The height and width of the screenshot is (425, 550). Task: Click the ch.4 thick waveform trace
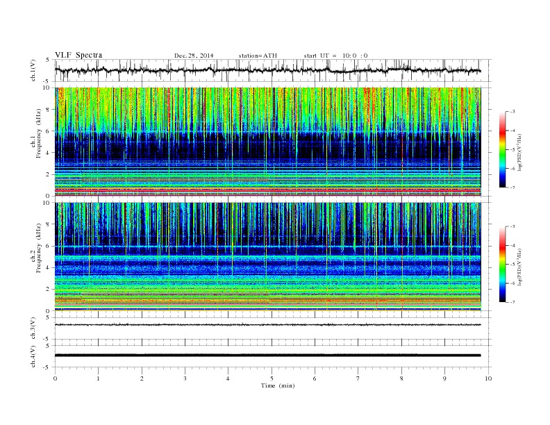(x=267, y=356)
